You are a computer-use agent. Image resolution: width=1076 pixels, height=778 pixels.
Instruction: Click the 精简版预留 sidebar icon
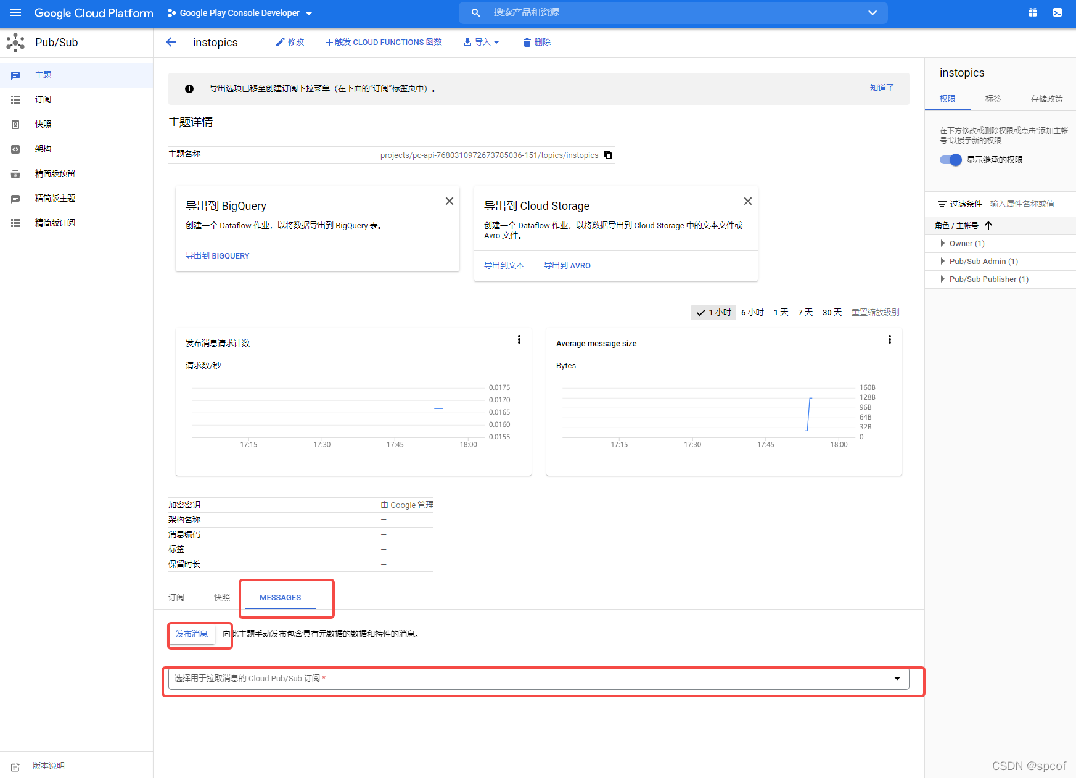click(15, 174)
